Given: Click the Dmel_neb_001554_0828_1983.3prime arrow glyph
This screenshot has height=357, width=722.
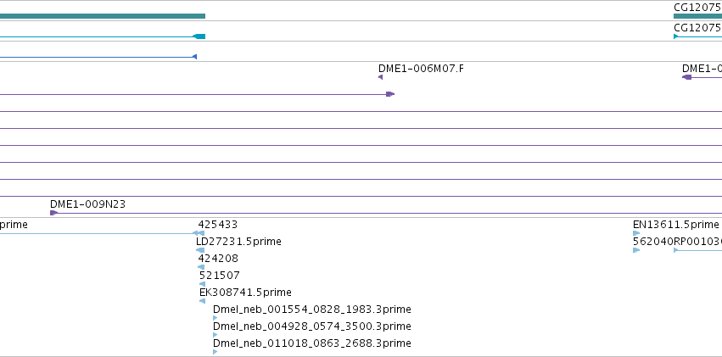Looking at the screenshot, I should click(x=215, y=318).
